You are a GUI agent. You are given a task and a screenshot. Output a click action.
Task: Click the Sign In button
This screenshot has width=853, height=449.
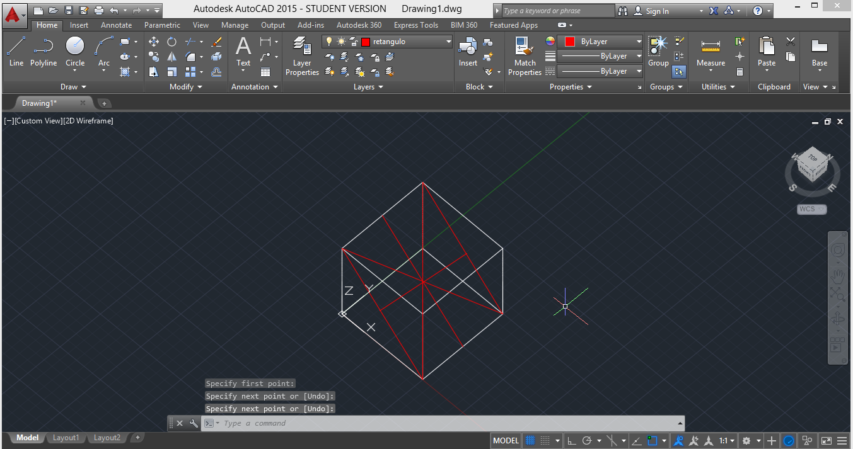coord(657,11)
